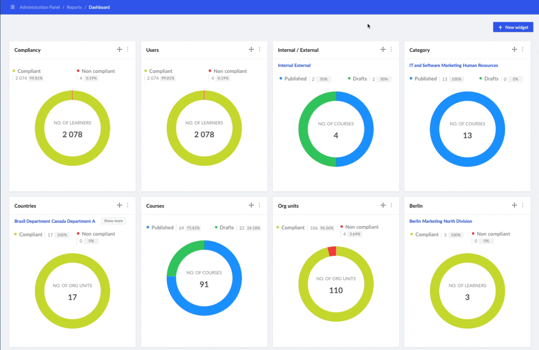Screen dimensions: 539x350
Task: Click Show more in the Countries widget
Action: click(113, 221)
